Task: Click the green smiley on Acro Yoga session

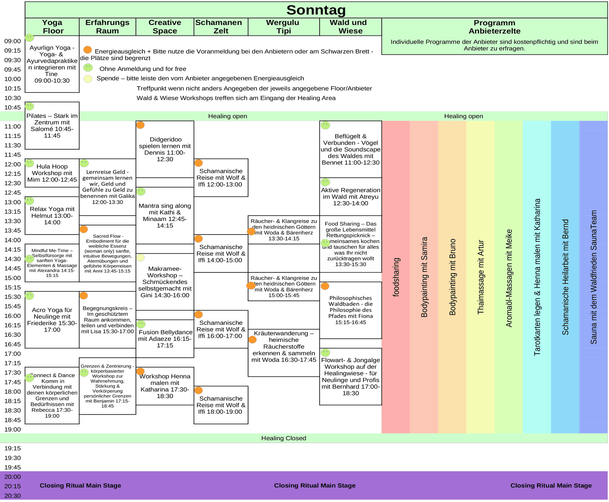Action: (29, 296)
